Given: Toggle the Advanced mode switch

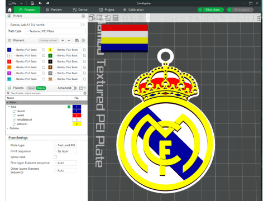Looking at the screenshot, I should (74, 88).
